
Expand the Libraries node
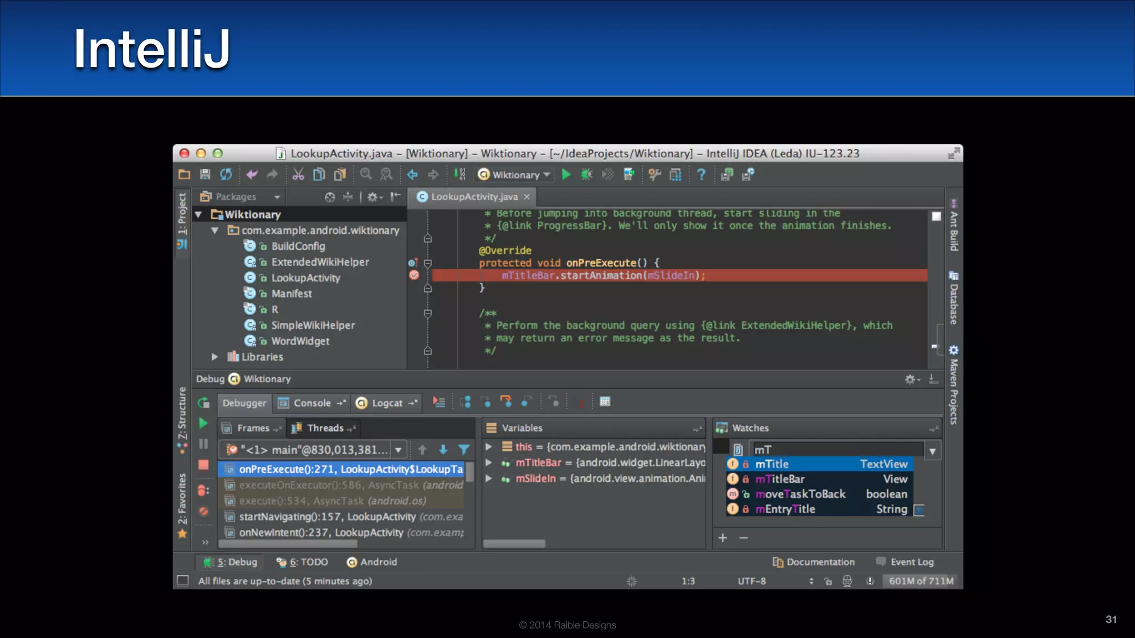pyautogui.click(x=215, y=357)
